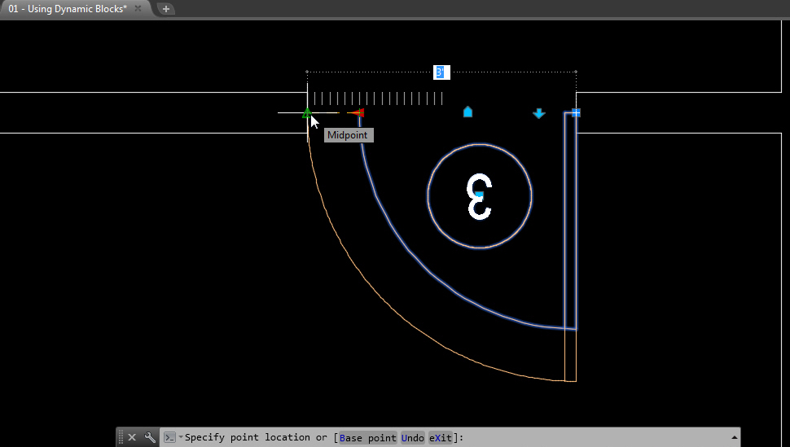The image size is (790, 447).
Task: Grab the command line drag handle
Action: [121, 437]
